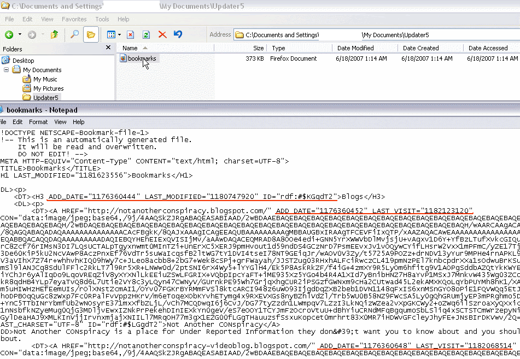Open Explorer Edit menu
Image resolution: width=520 pixels, height=359 pixels.
pyautogui.click(x=27, y=19)
